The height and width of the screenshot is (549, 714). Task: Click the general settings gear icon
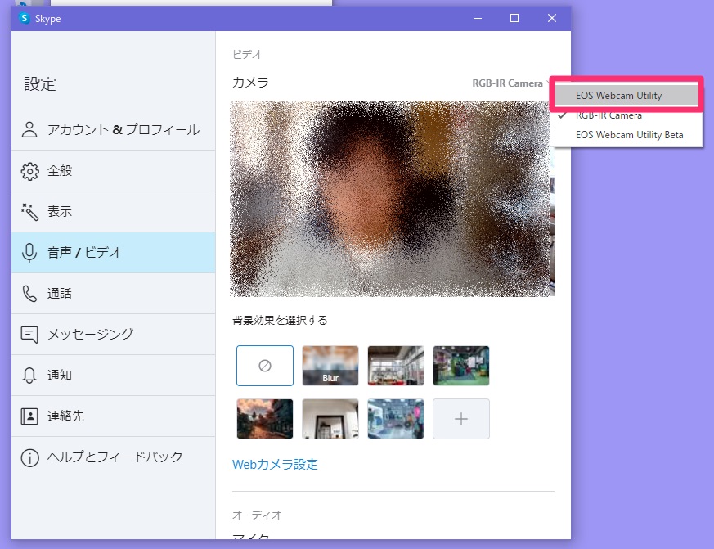click(x=29, y=171)
